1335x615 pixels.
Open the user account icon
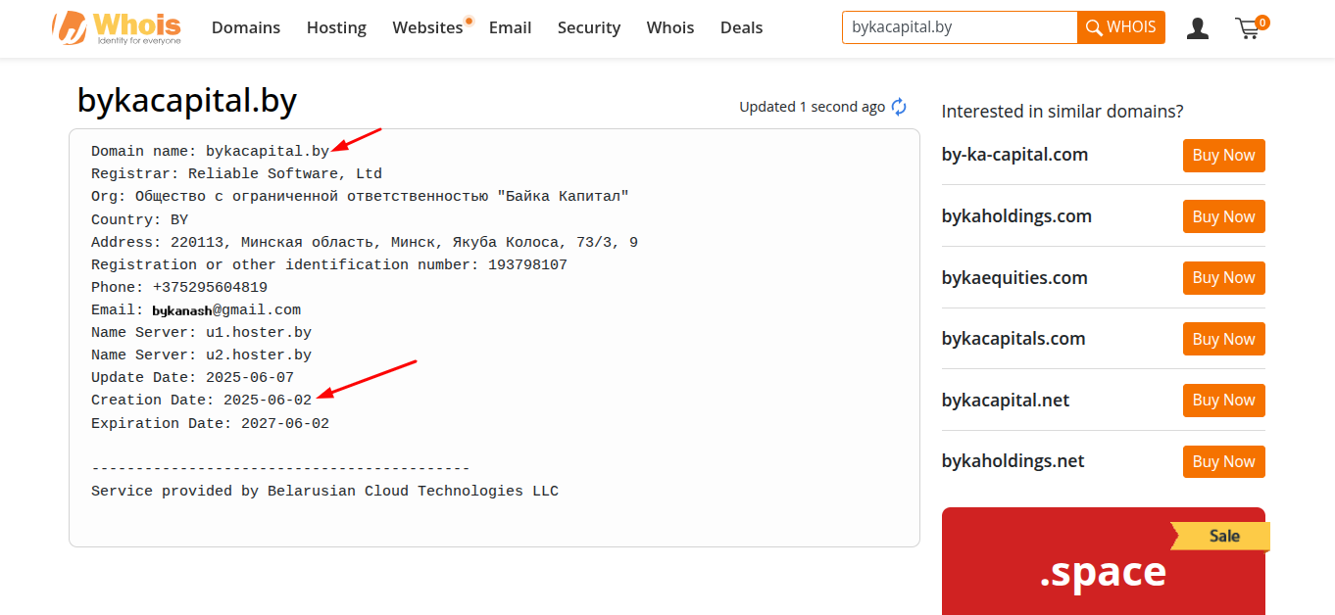1197,28
